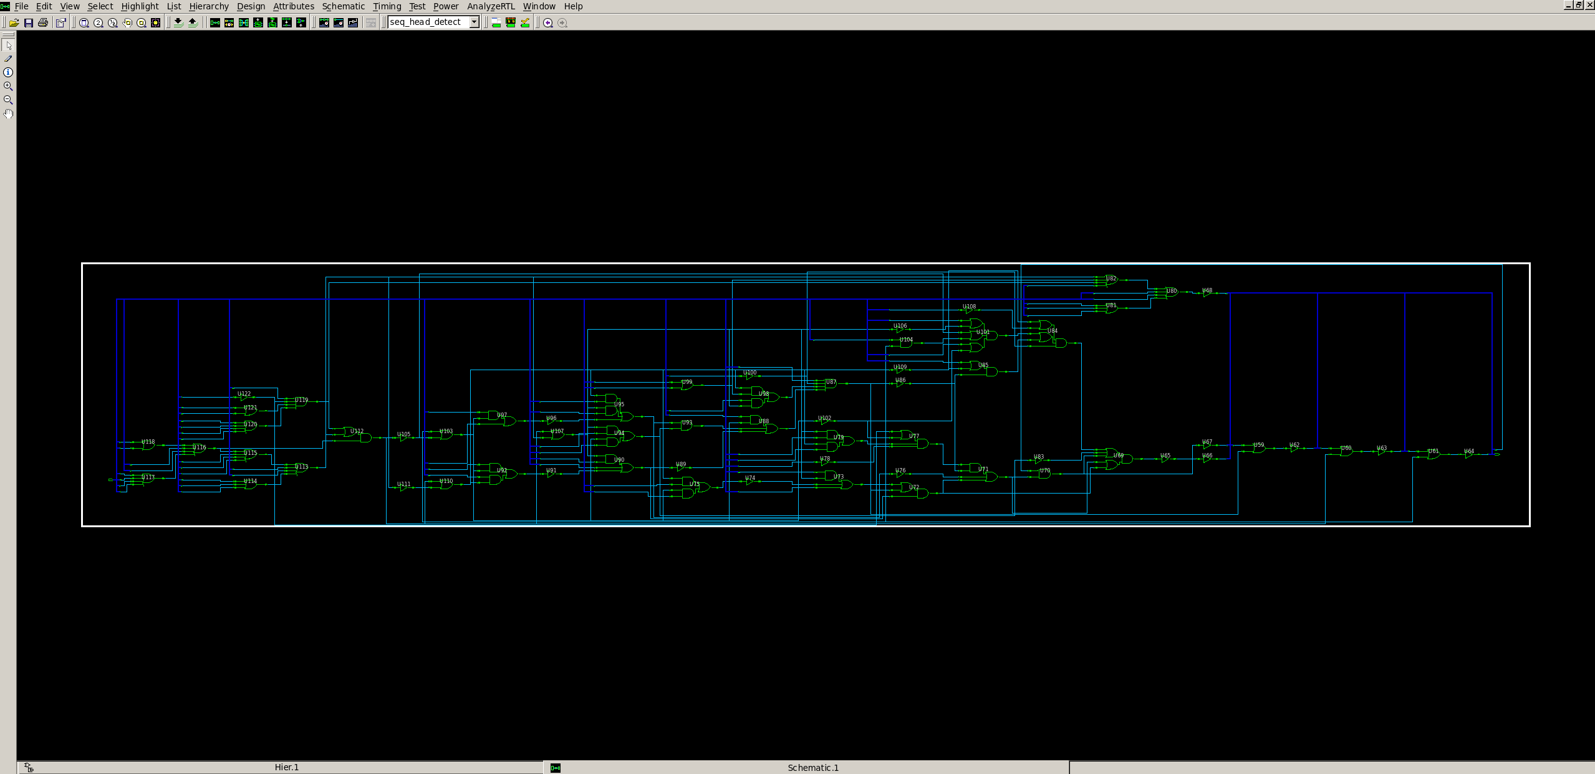
Task: Activate the pencil draw tool
Action: (x=8, y=59)
